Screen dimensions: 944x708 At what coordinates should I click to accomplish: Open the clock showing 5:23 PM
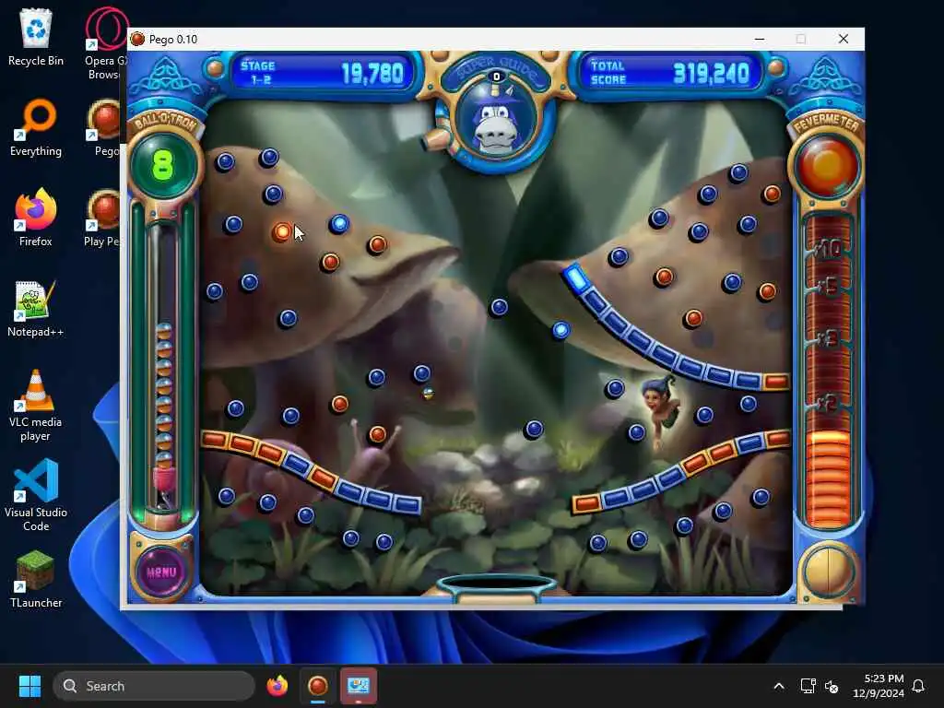pyautogui.click(x=878, y=686)
